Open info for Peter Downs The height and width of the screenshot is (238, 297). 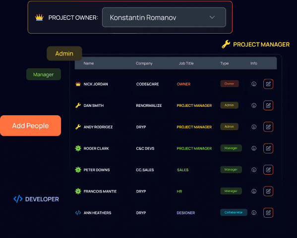tap(254, 170)
